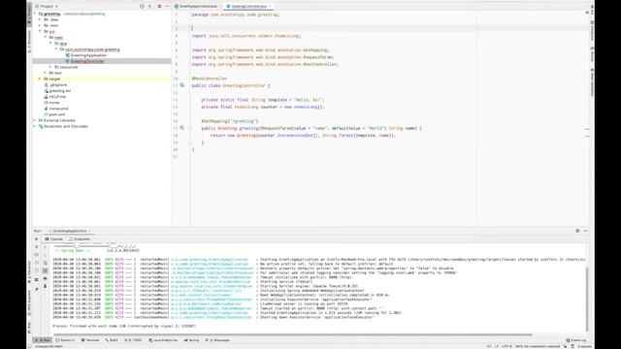The image size is (621, 349).
Task: Hide the Project panel with the minus icon
Action: (167, 7)
